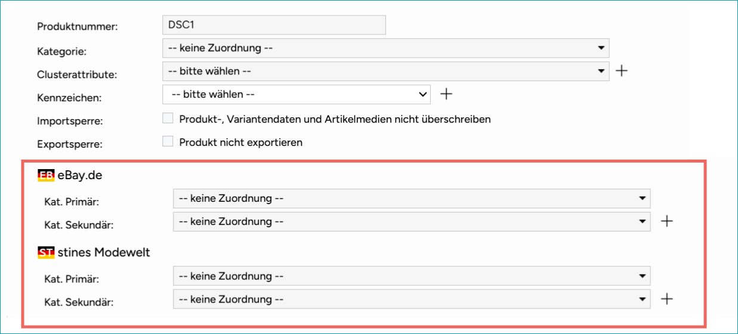Click the Kategorie label
The image size is (738, 334).
tap(61, 52)
